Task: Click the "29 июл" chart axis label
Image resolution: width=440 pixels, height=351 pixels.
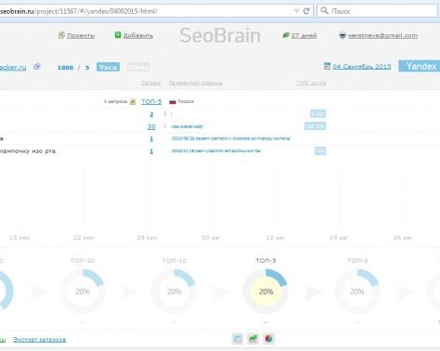Action: pos(147,238)
